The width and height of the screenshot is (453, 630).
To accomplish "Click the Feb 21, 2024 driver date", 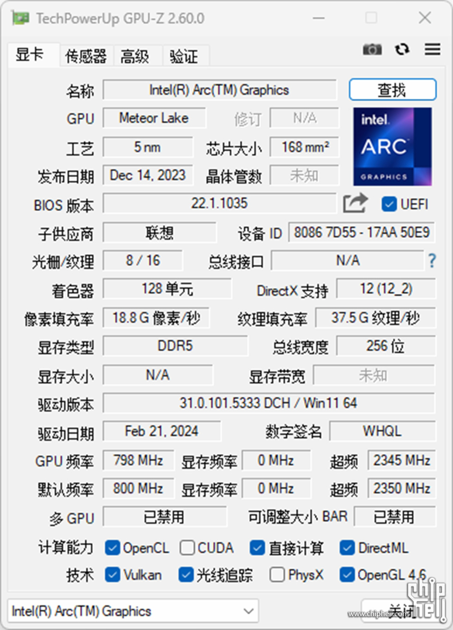I will tap(162, 431).
